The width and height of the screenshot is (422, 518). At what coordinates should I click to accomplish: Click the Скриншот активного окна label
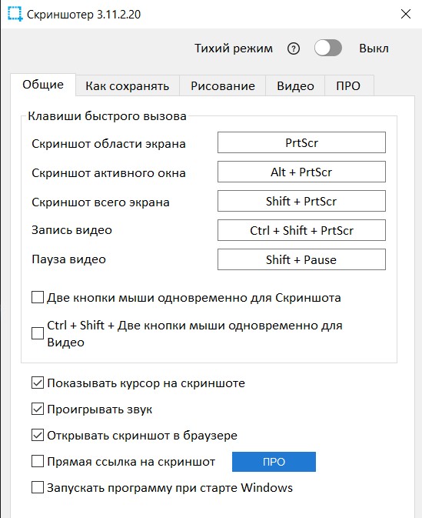(x=108, y=172)
